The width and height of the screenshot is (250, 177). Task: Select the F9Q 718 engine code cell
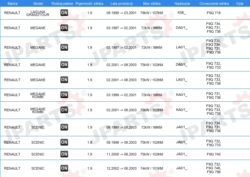click(x=214, y=13)
